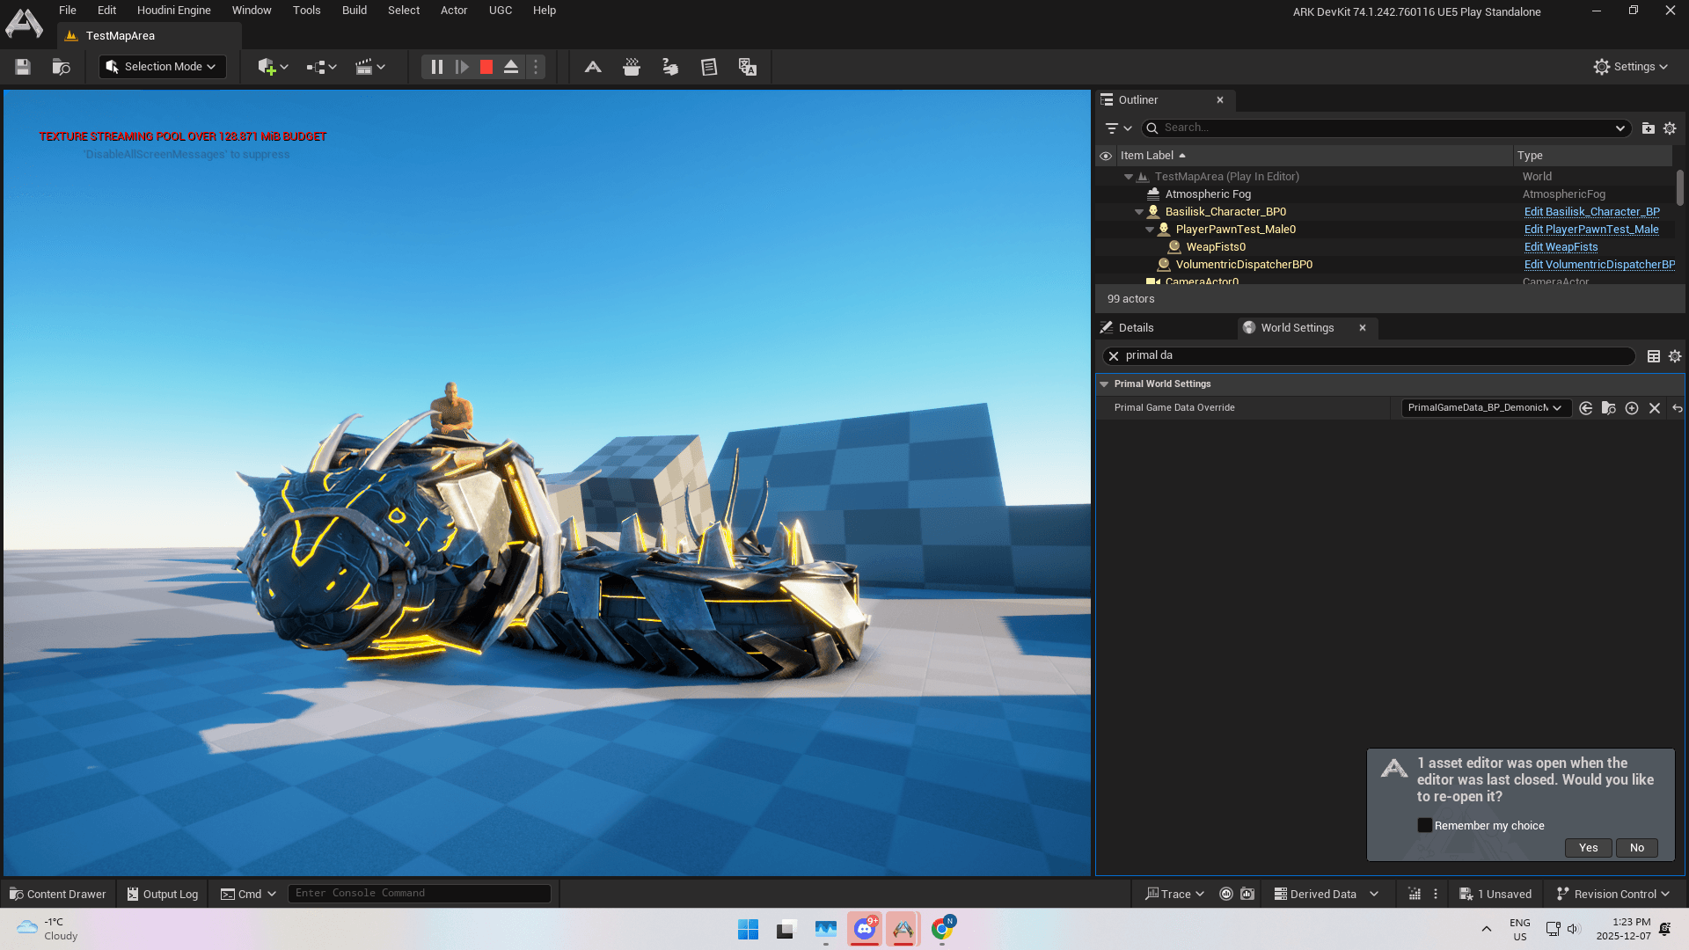Collapse the Basilisk_Character_BP0 tree item
This screenshot has width=1689, height=950.
pyautogui.click(x=1139, y=212)
